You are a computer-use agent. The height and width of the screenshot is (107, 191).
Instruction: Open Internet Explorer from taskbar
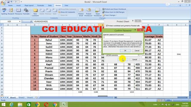coord(12,105)
